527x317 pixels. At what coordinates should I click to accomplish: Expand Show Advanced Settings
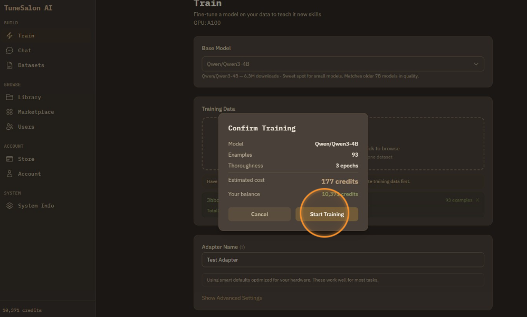232,297
